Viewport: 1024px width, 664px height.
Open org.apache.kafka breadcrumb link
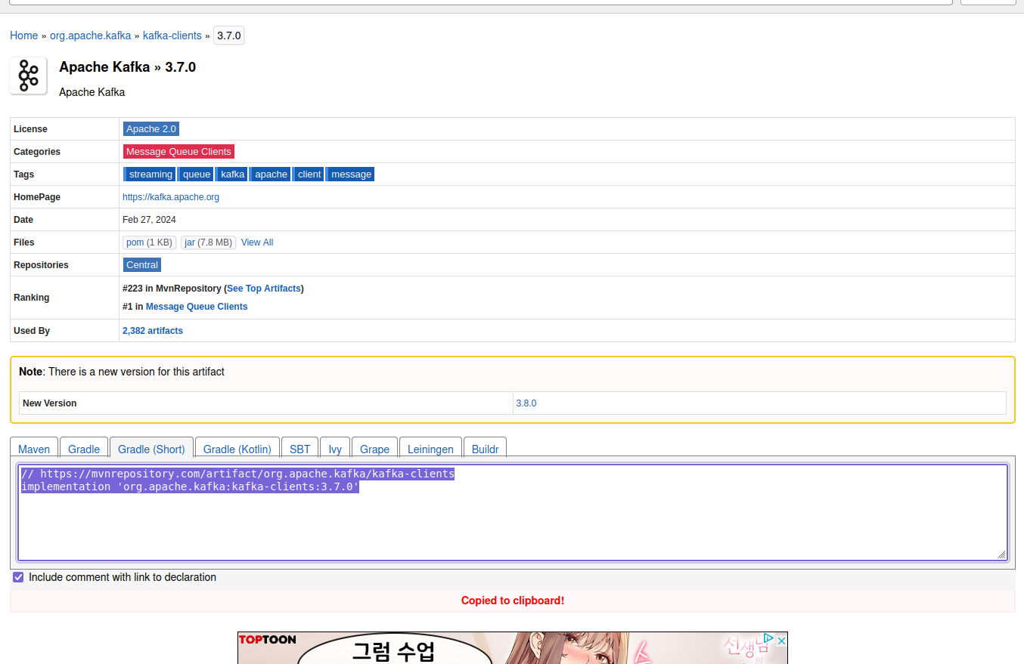[90, 36]
